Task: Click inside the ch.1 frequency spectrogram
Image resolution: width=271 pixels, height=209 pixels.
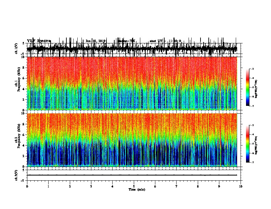Action: pos(132,83)
